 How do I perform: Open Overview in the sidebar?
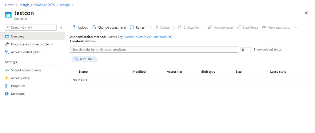(33, 36)
